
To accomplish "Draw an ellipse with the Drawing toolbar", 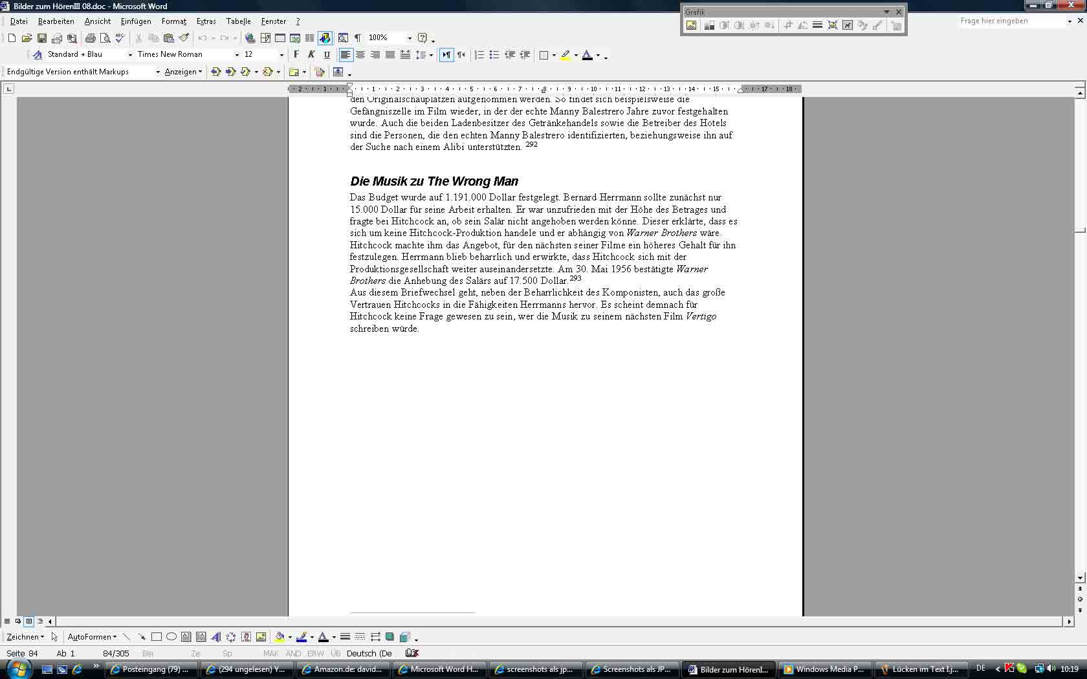I will [x=171, y=637].
